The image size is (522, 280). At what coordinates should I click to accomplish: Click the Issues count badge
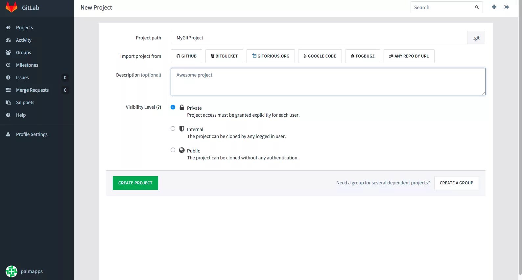point(65,78)
